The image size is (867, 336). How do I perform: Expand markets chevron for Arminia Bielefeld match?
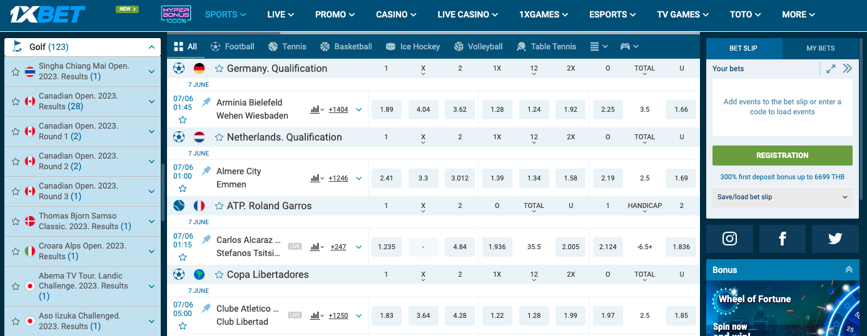click(358, 109)
